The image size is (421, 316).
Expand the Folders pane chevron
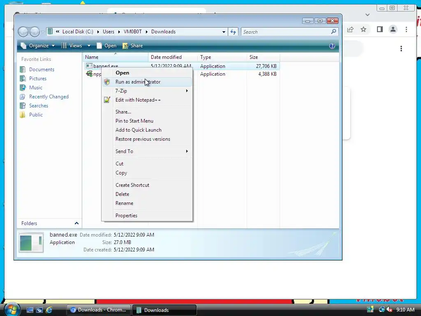[x=76, y=223]
